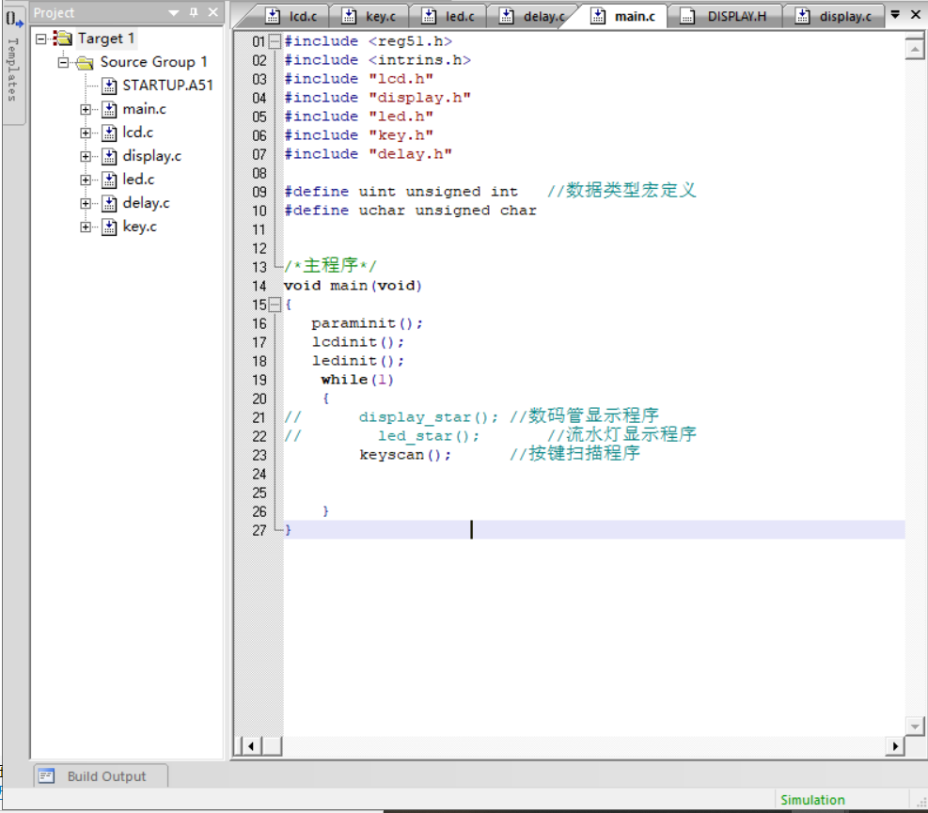Click the lcd.c file icon in tree
Image resolution: width=928 pixels, height=813 pixels.
click(x=109, y=133)
